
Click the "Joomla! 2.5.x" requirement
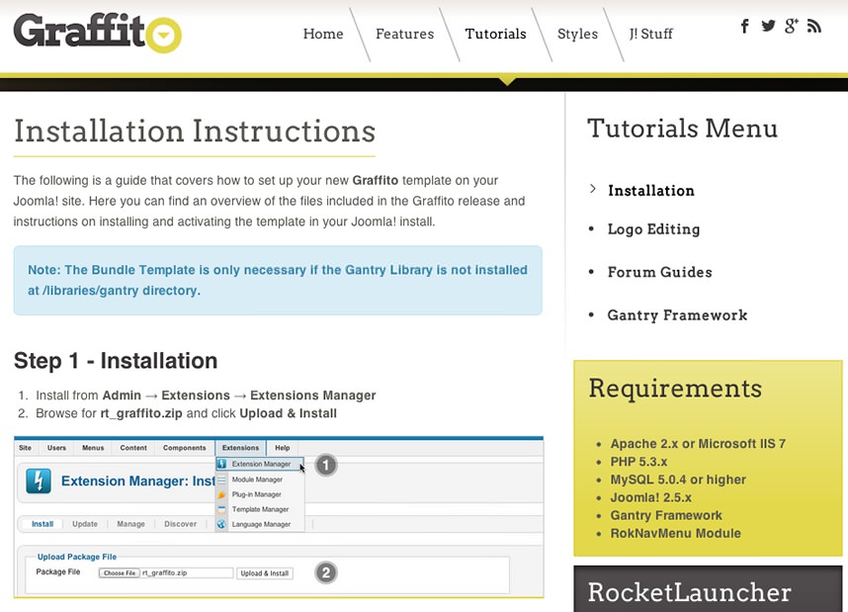[650, 497]
